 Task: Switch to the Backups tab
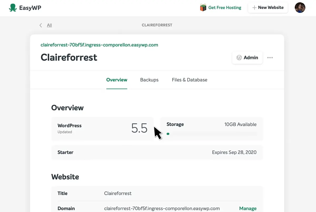pos(149,80)
